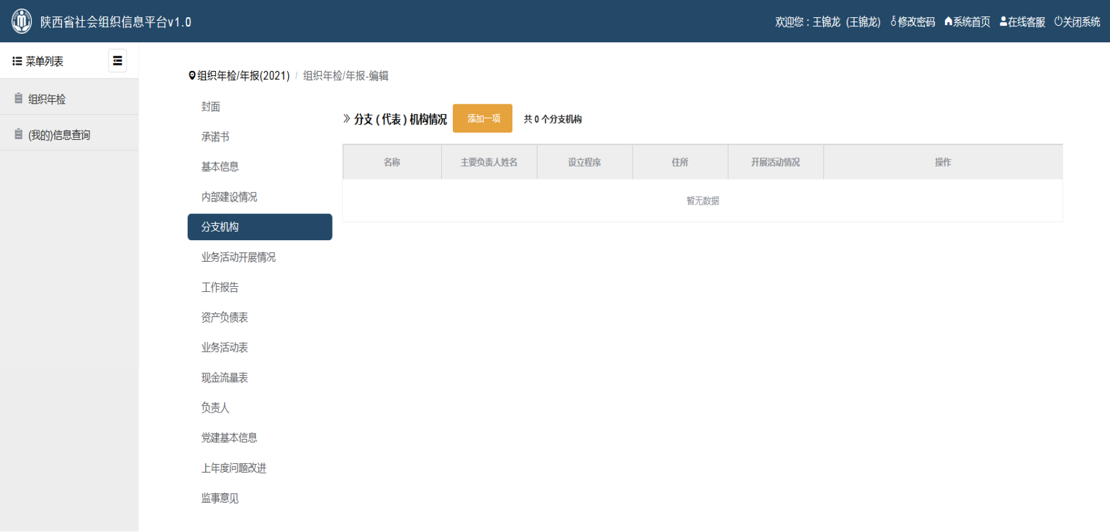Image resolution: width=1110 pixels, height=532 pixels.
Task: Open 修改密码 in the top bar
Action: [912, 22]
